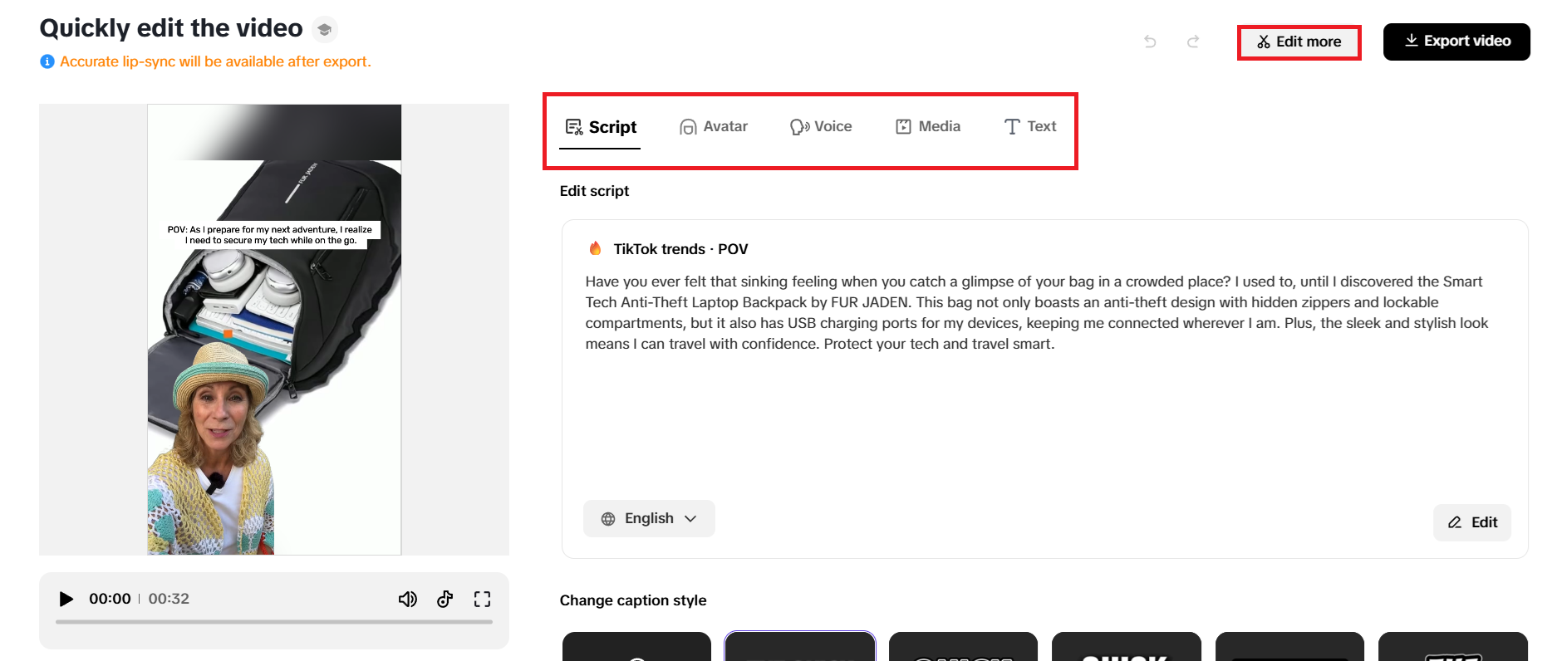Select the Media tab
This screenshot has height=661, width=1557.
(x=928, y=126)
